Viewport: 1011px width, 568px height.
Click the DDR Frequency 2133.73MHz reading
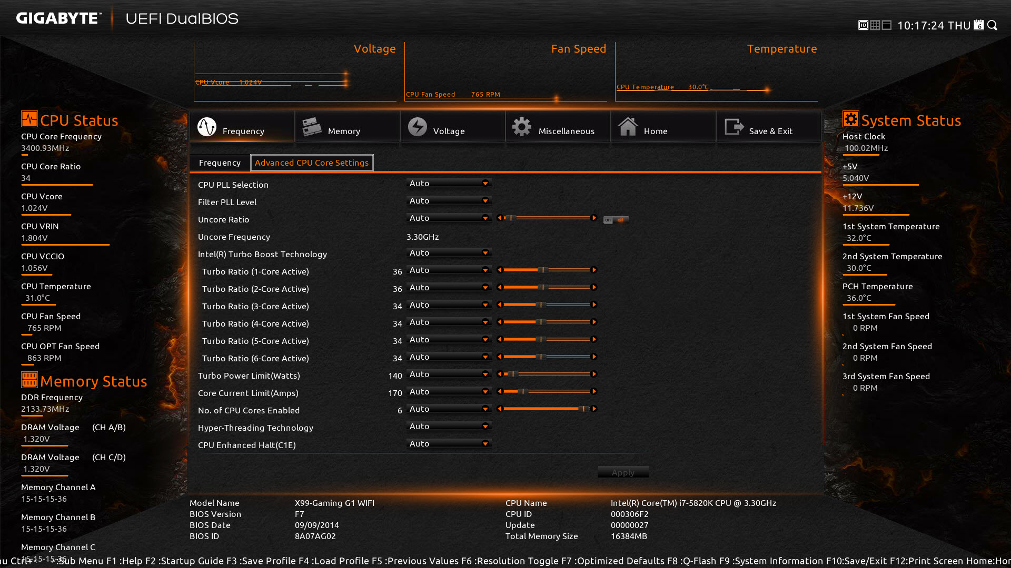click(x=45, y=409)
